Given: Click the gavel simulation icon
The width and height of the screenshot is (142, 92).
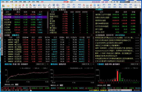Looking at the screenshot, I should (31, 6).
